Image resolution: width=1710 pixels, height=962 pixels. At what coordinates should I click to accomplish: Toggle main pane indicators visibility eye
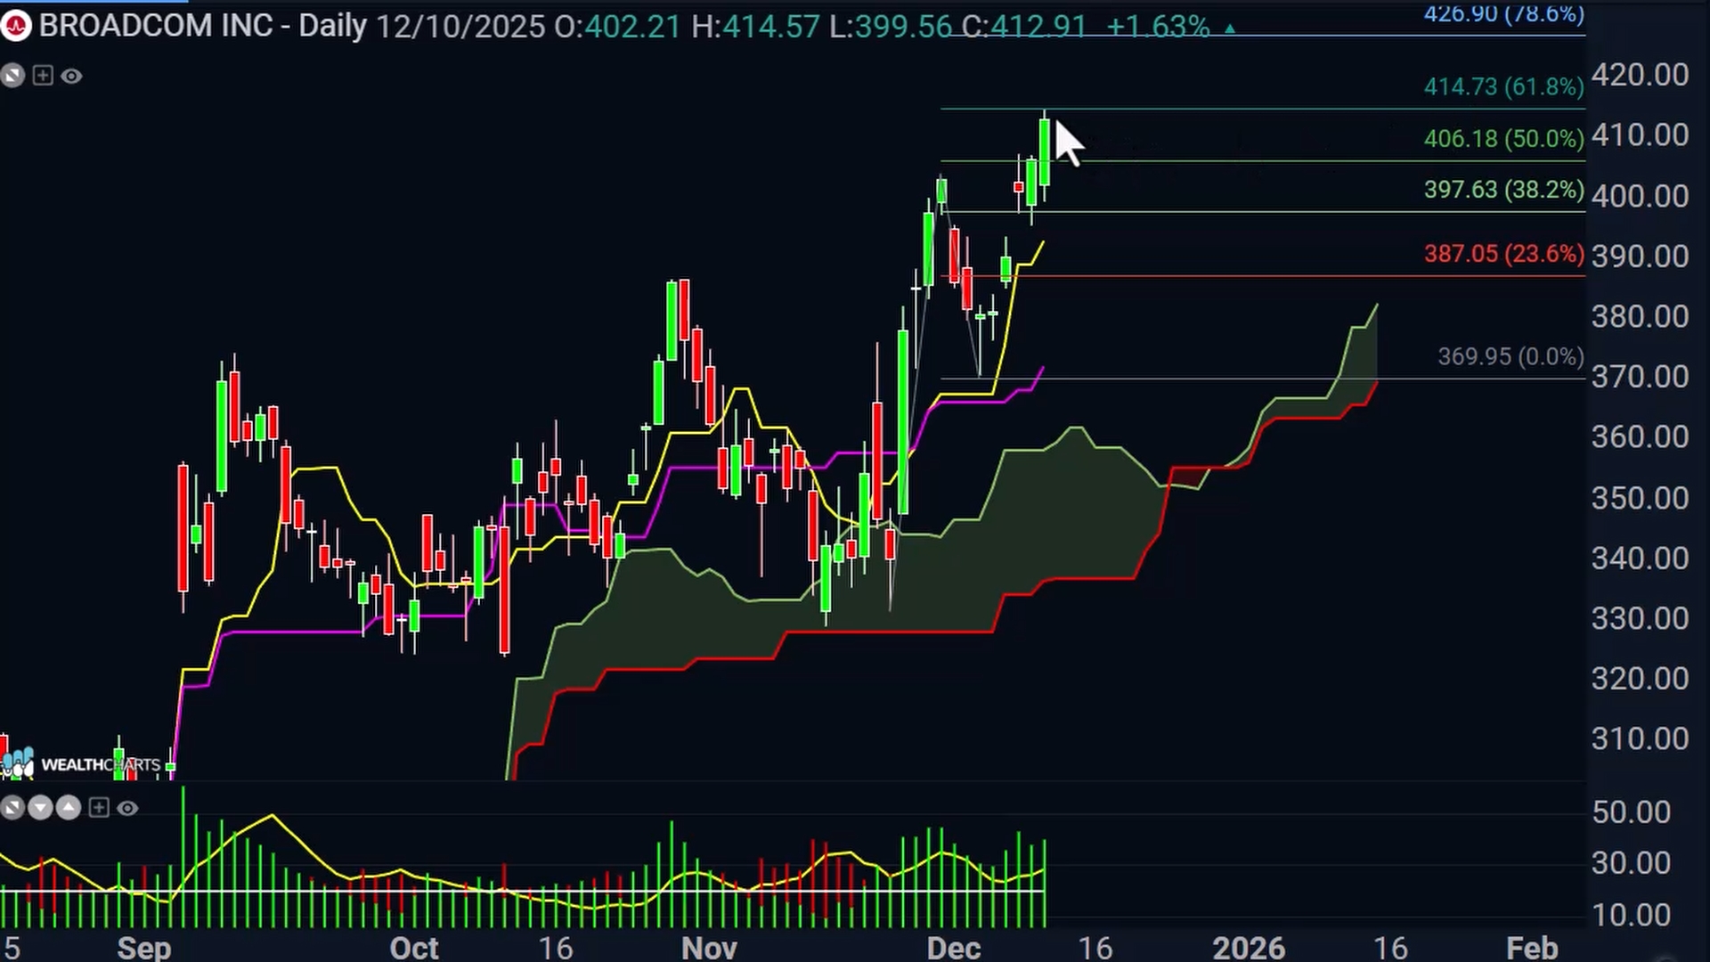[72, 77]
